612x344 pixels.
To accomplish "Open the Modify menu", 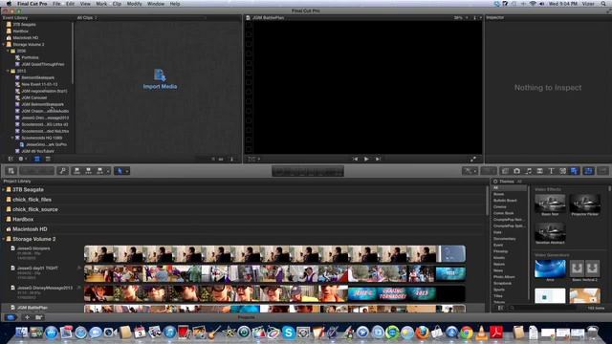I will [134, 4].
